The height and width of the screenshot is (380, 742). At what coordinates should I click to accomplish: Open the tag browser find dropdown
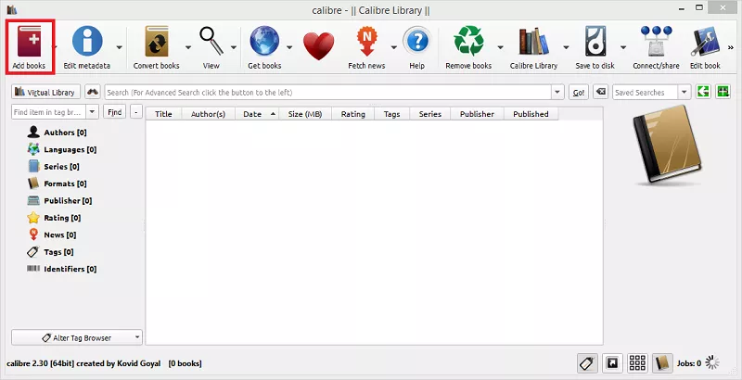tap(92, 112)
